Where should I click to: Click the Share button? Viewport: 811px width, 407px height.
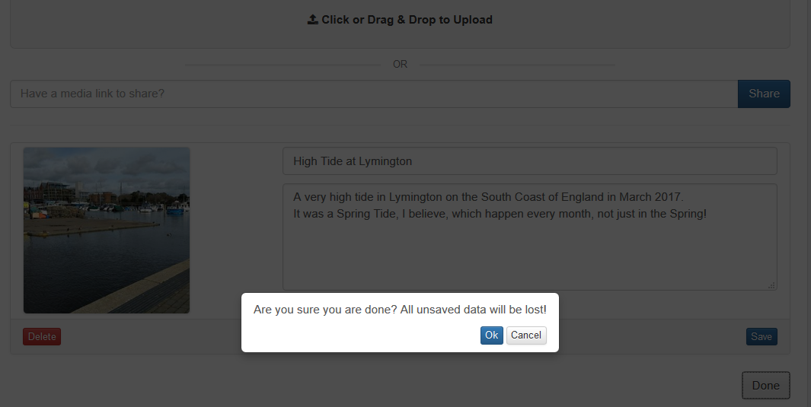point(764,94)
